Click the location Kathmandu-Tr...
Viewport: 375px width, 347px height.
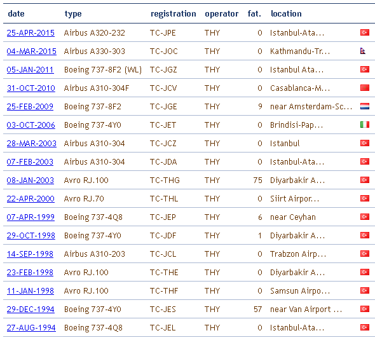[300, 51]
